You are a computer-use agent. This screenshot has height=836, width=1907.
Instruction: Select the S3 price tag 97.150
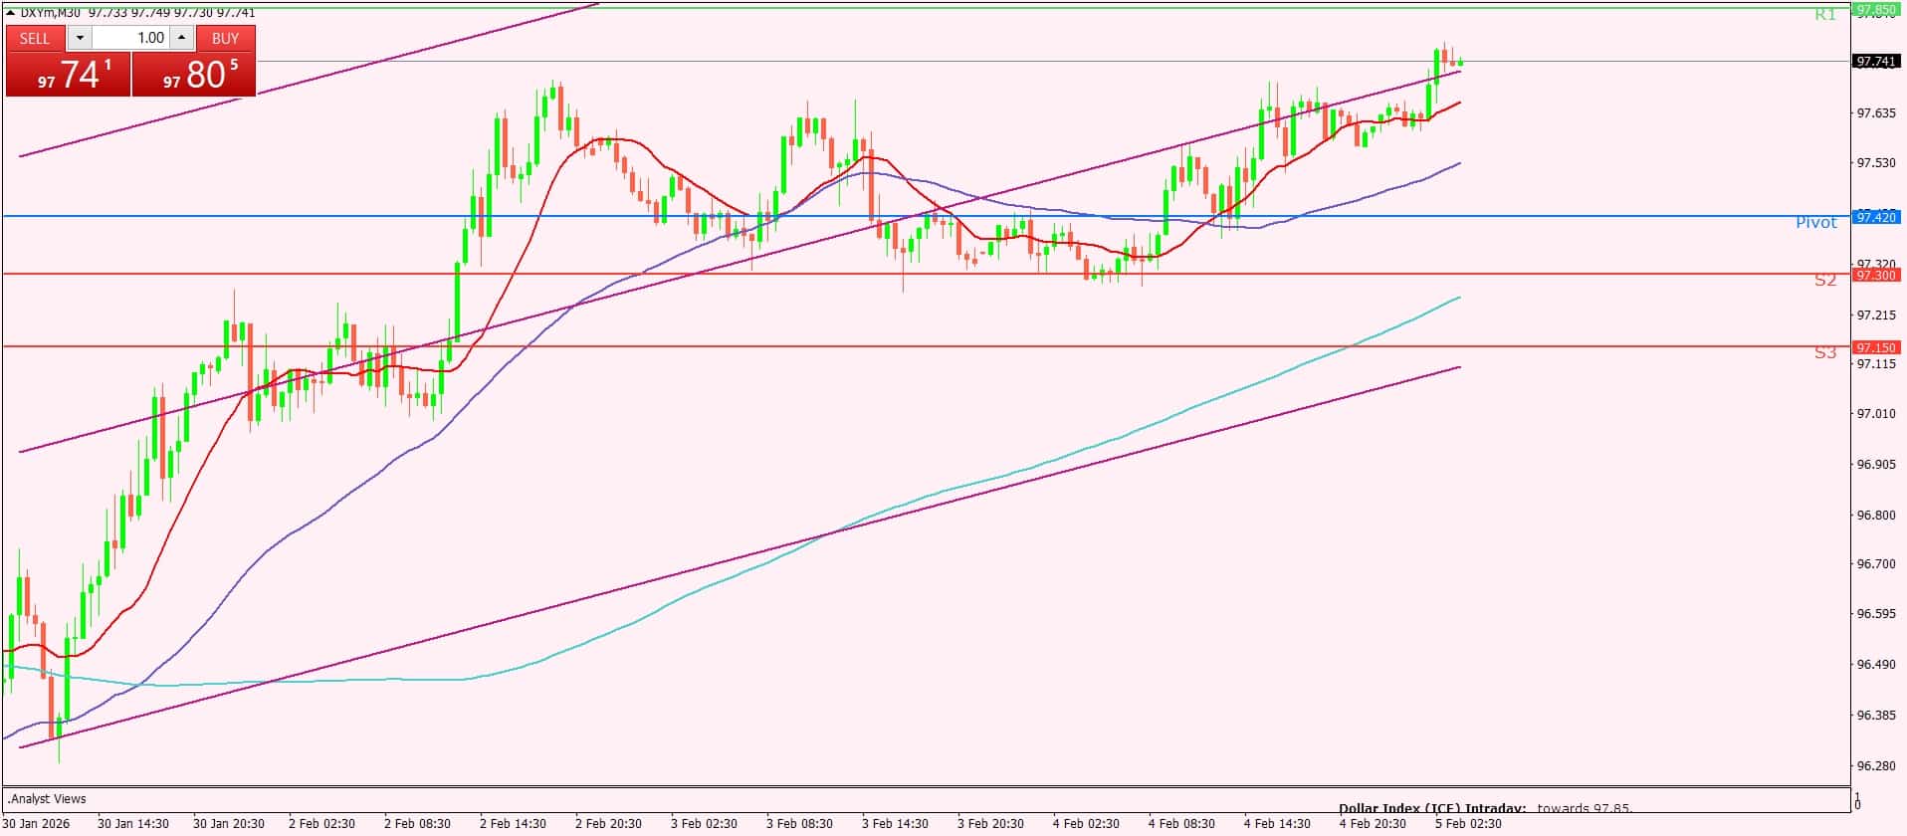(1875, 347)
